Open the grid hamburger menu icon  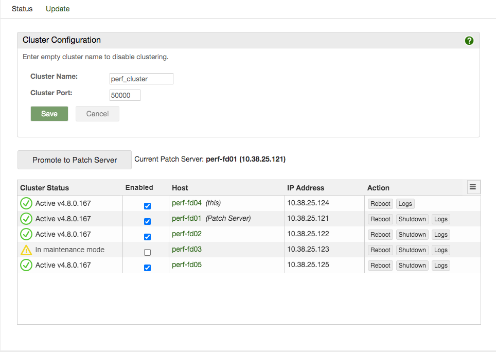[x=473, y=187]
